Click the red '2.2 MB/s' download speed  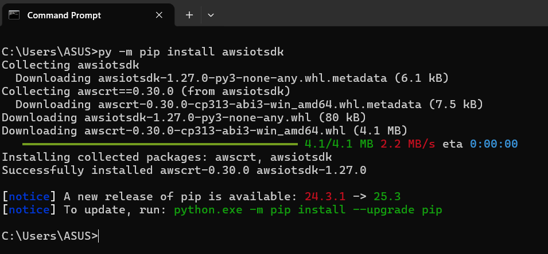click(407, 144)
